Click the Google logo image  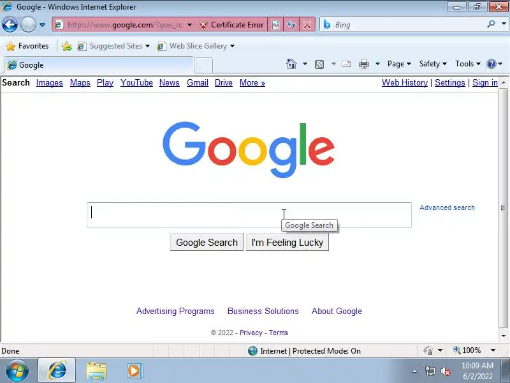(x=249, y=149)
